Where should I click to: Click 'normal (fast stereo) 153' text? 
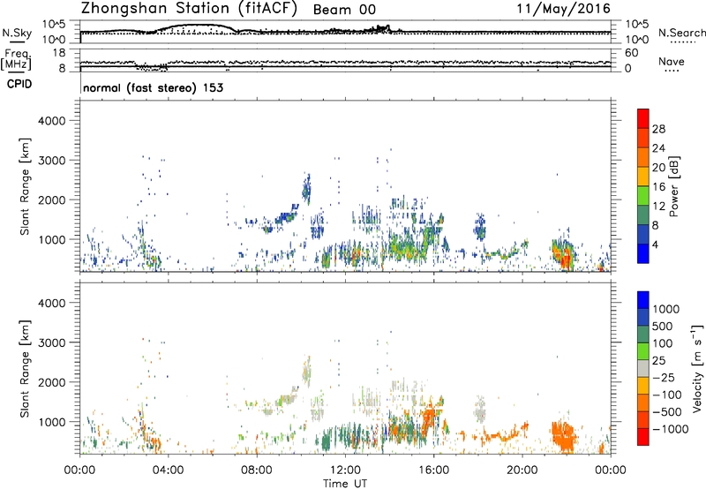click(x=153, y=87)
